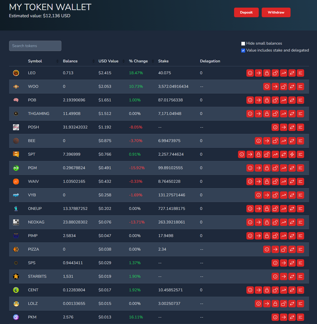This screenshot has height=324, width=317.
Task: Click the trend-arrow icon for LEO
Action: 284,73
